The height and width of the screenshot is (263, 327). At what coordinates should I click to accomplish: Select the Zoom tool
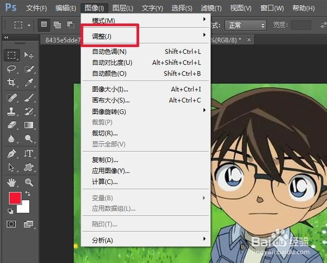29,182
